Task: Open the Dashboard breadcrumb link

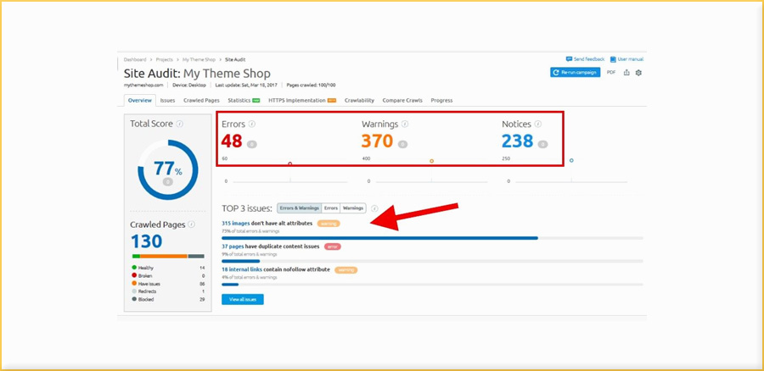Action: (x=135, y=59)
